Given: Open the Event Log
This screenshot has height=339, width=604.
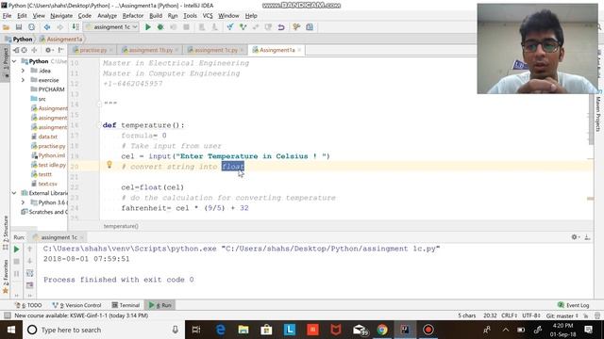Looking at the screenshot, I should click(574, 305).
